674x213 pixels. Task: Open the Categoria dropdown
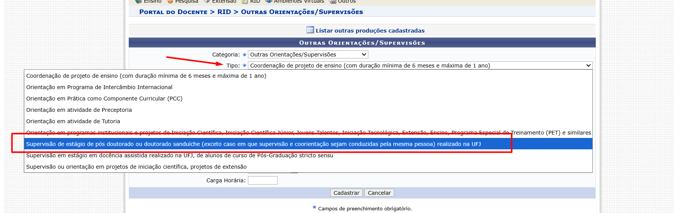(x=308, y=55)
